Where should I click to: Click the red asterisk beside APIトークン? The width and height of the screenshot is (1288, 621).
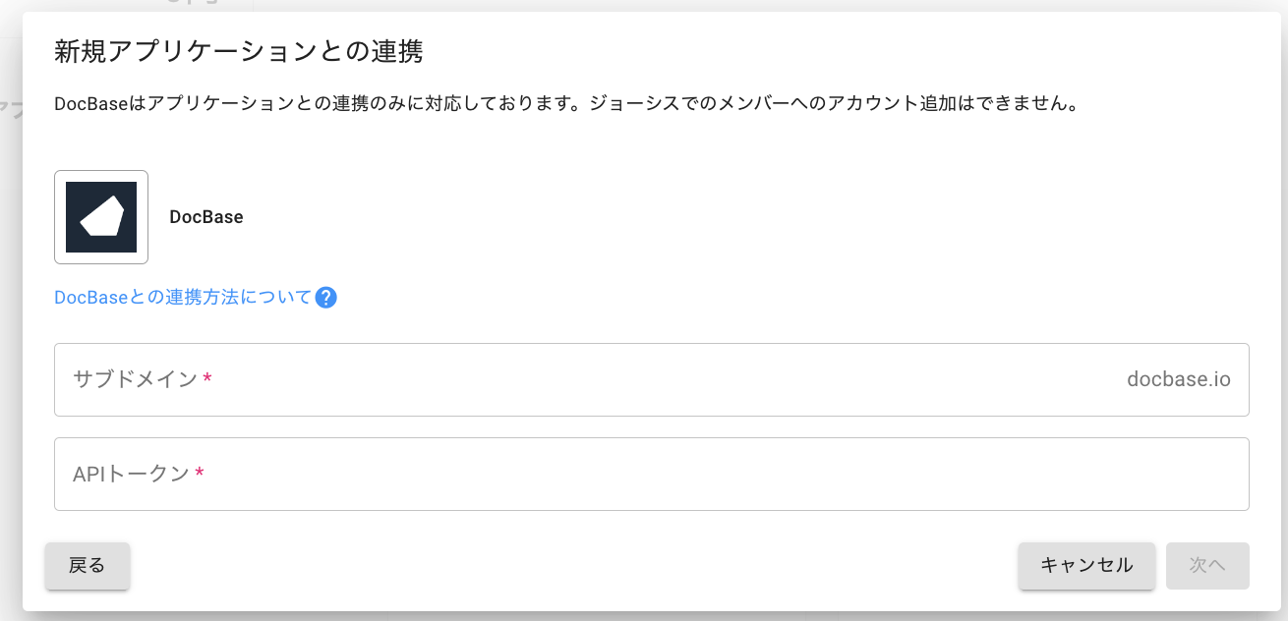[200, 474]
